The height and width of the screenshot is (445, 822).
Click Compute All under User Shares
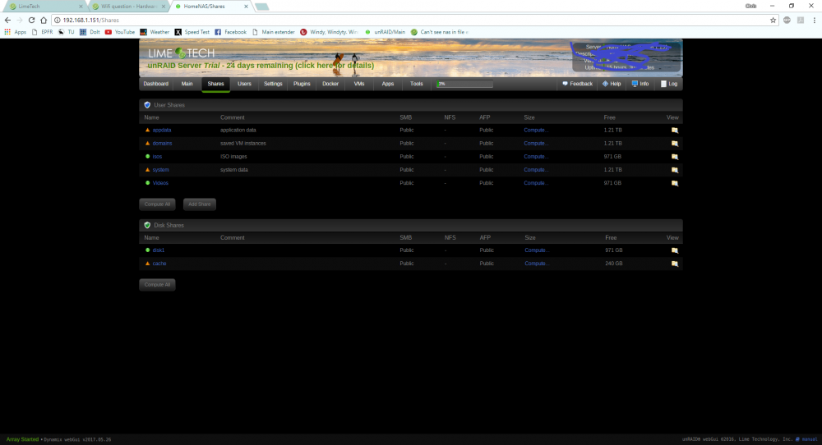pos(157,204)
